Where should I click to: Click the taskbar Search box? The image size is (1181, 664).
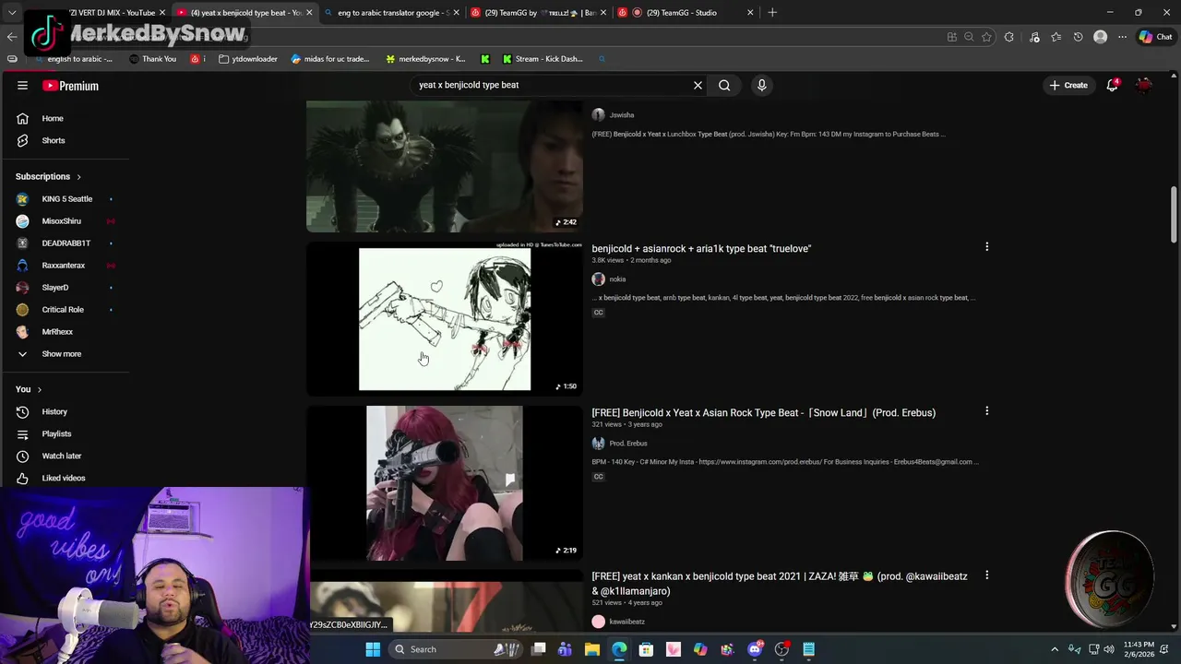[x=457, y=649]
